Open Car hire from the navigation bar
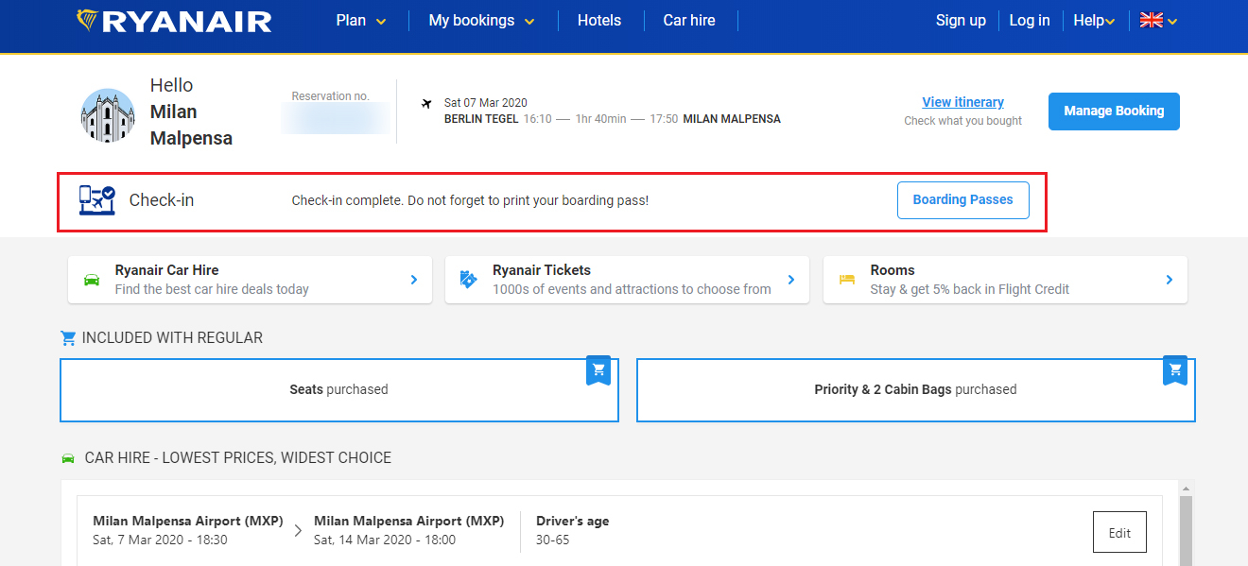Screen dimensions: 1248x566 click(689, 21)
